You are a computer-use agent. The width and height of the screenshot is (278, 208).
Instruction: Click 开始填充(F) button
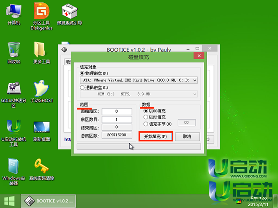[x=156, y=136]
